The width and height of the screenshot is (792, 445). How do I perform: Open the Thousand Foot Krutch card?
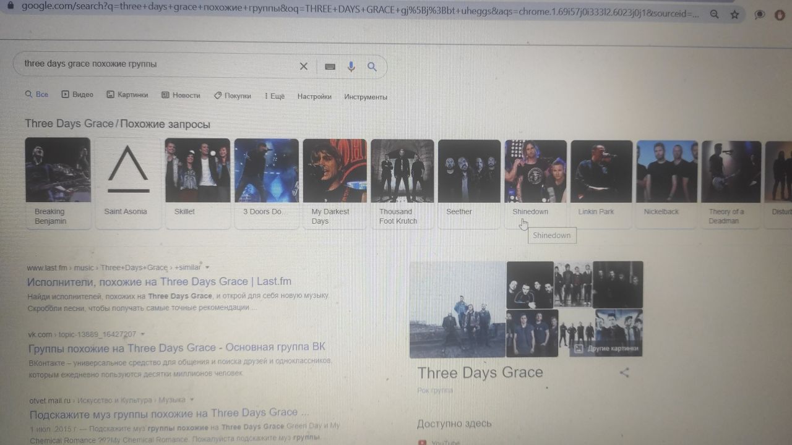pos(402,184)
